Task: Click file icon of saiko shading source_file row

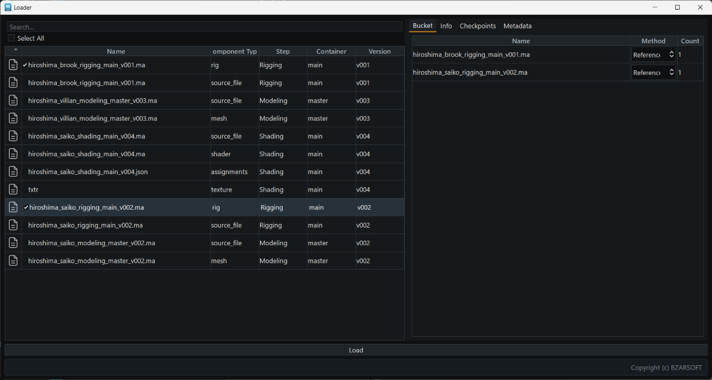Action: (14, 135)
